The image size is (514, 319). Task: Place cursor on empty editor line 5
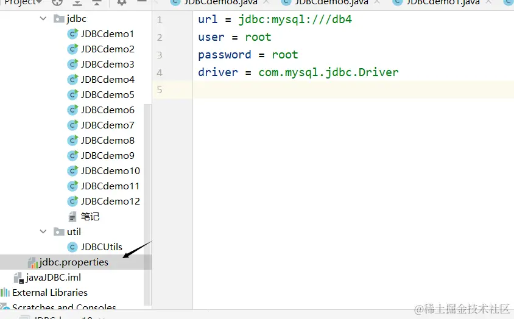[353, 89]
